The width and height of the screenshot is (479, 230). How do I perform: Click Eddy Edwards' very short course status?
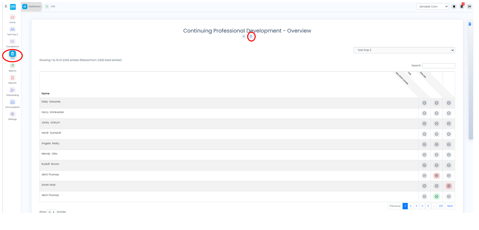424,103
